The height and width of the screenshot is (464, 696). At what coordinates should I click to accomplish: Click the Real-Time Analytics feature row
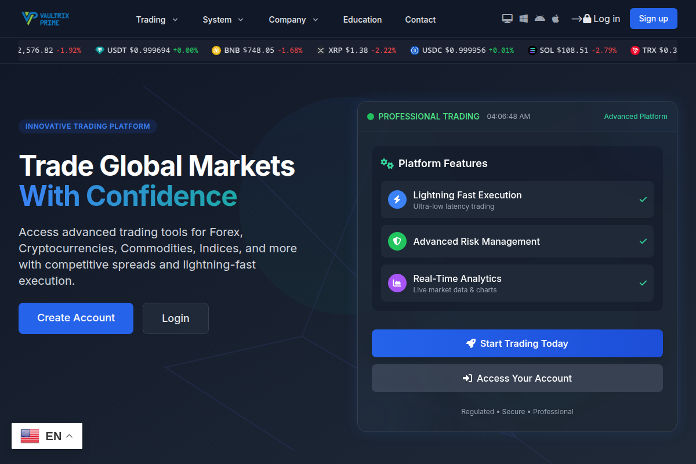coord(517,283)
